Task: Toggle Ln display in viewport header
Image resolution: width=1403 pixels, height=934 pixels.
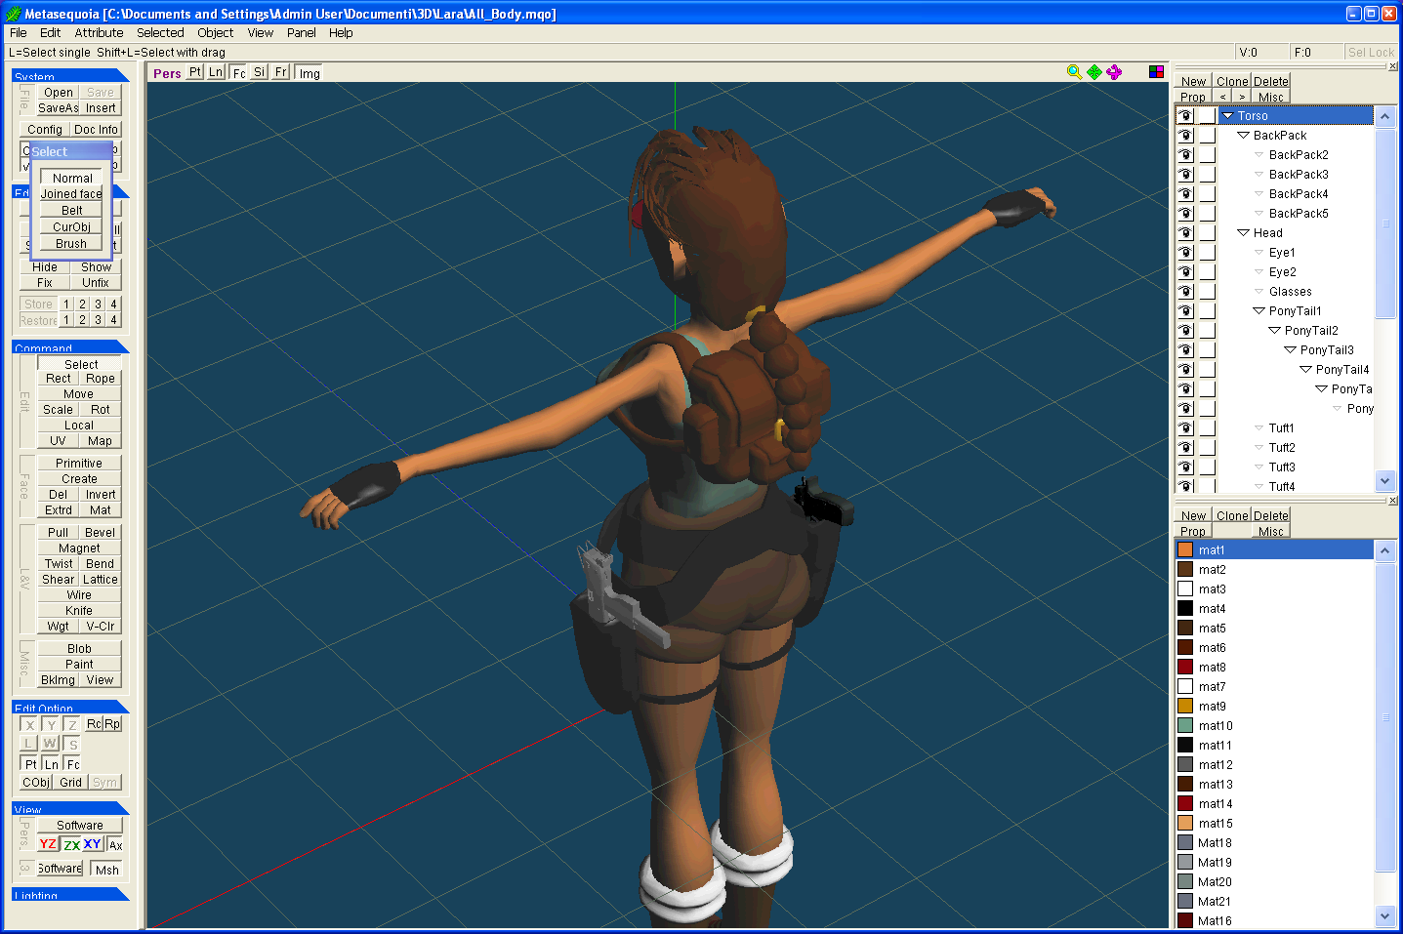Action: 216,72
